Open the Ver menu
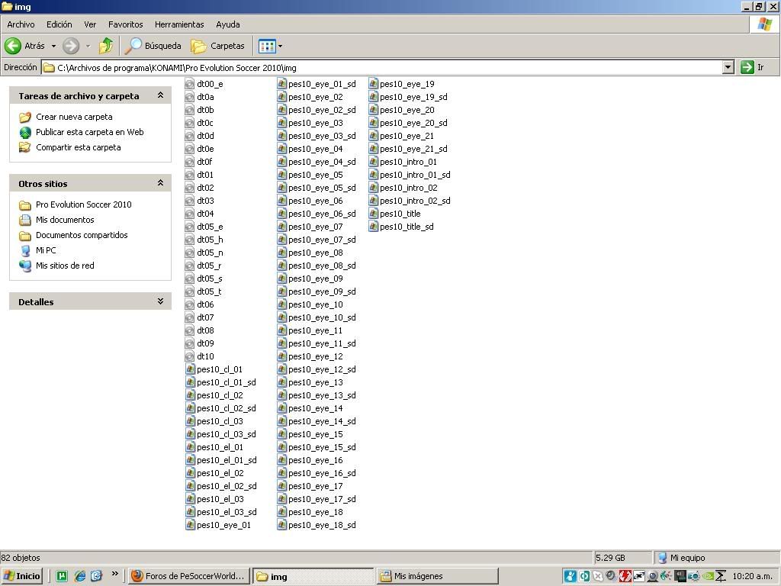Screen dimensions: 781x586 pos(90,24)
